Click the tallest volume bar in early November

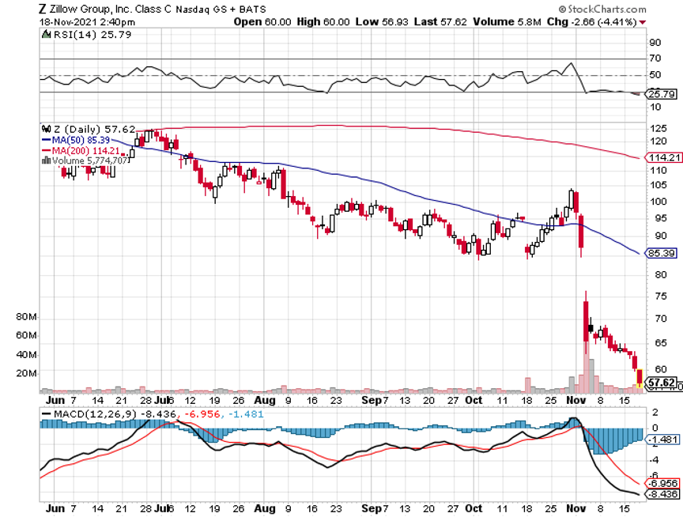click(587, 367)
